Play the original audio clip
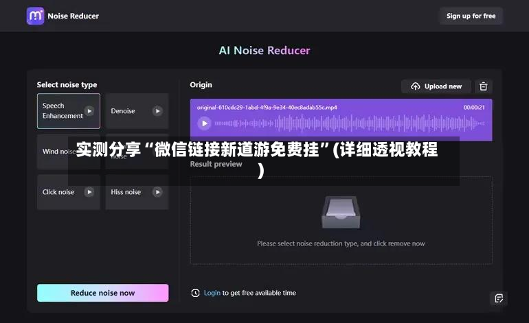529x323 pixels. pos(204,123)
